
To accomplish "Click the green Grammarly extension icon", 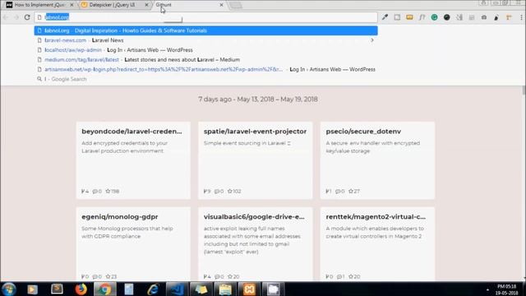I will point(434,17).
